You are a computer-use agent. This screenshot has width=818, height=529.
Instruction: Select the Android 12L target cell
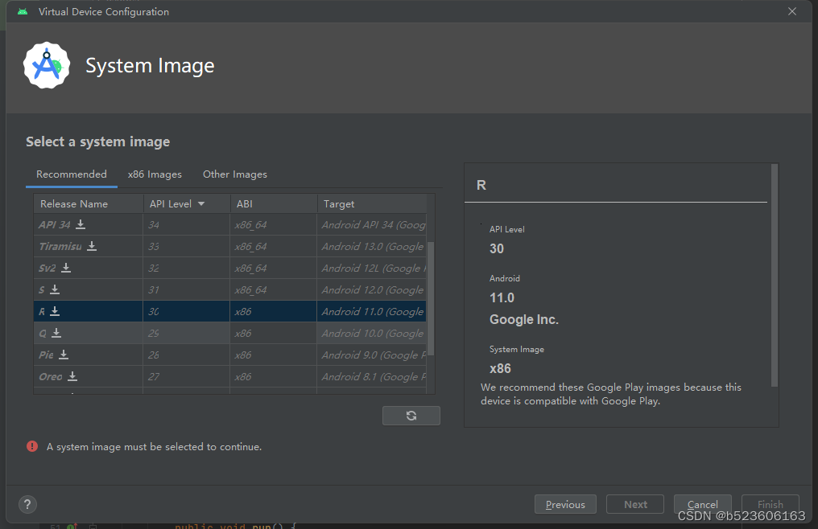coord(372,268)
